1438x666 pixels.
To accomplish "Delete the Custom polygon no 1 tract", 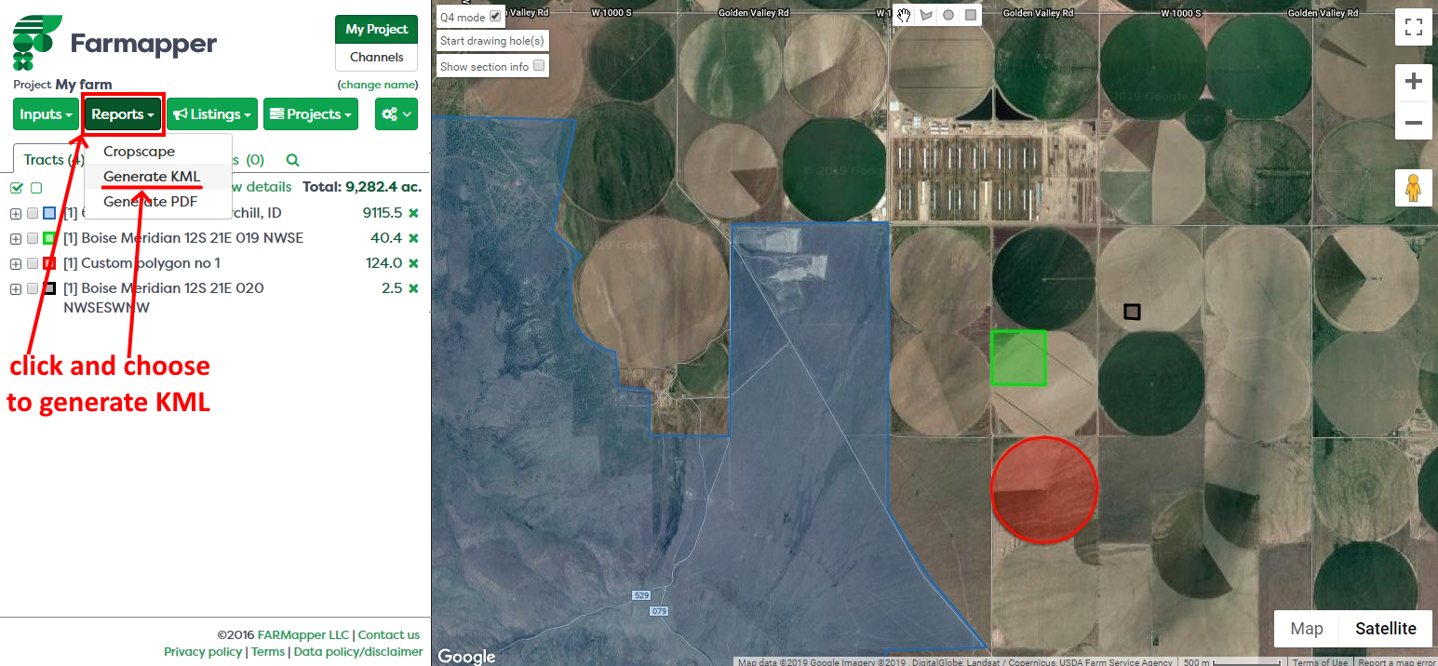I will click(x=413, y=263).
